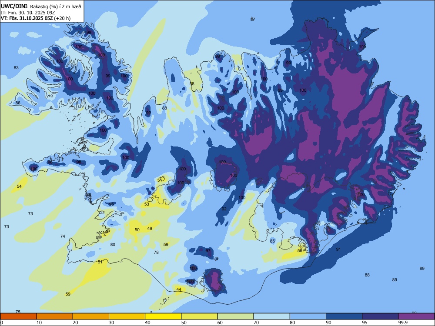Click the map humidity value '91'
This screenshot has height=326, width=435.
tap(338, 249)
